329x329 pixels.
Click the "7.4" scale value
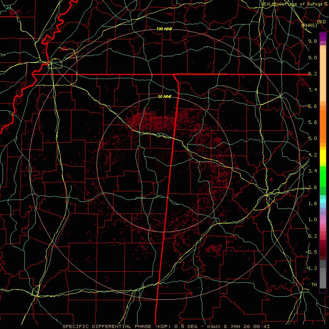tap(313, 90)
